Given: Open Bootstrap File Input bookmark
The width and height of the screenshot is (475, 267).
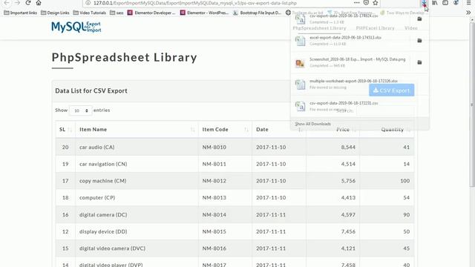Looking at the screenshot, I should [x=258, y=13].
